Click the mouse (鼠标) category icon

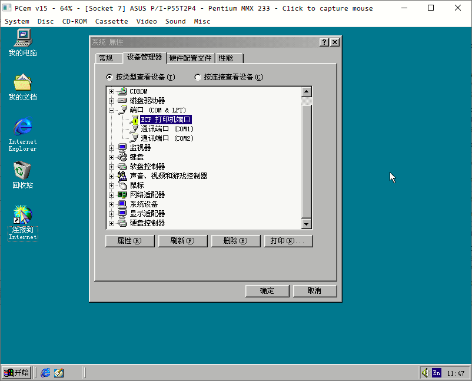(122, 185)
